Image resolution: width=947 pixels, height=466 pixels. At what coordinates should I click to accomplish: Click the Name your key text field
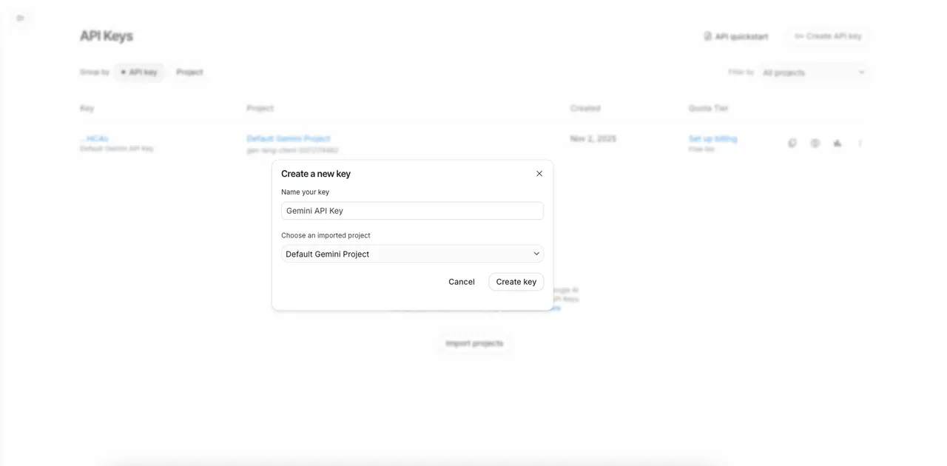[412, 211]
